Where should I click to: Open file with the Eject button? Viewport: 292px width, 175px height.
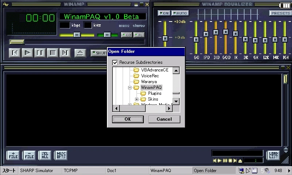click(x=80, y=53)
